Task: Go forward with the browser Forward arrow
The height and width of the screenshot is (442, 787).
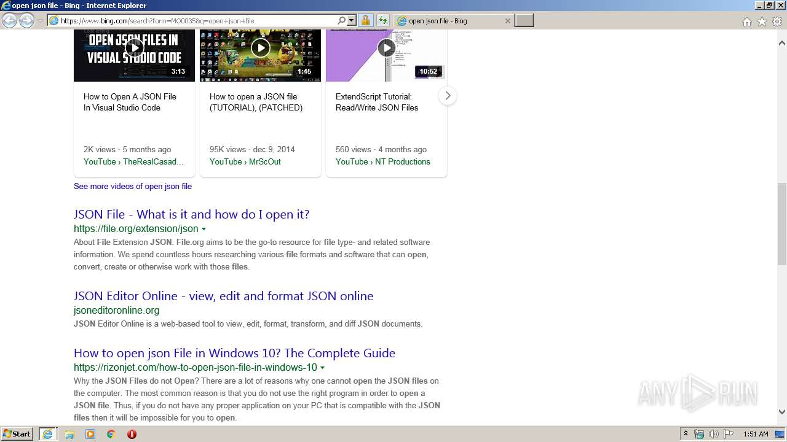Action: [26, 21]
